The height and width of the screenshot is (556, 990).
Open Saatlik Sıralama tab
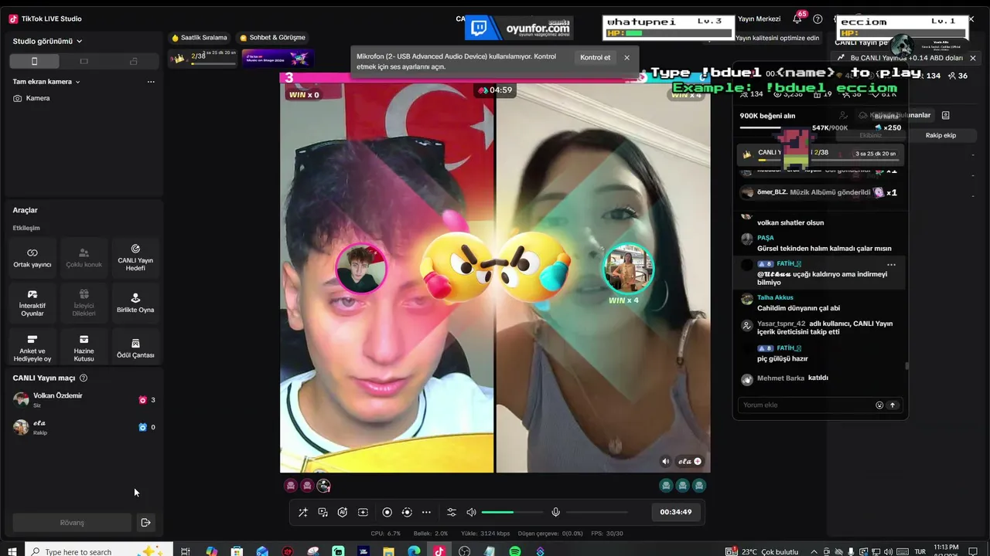tap(200, 37)
